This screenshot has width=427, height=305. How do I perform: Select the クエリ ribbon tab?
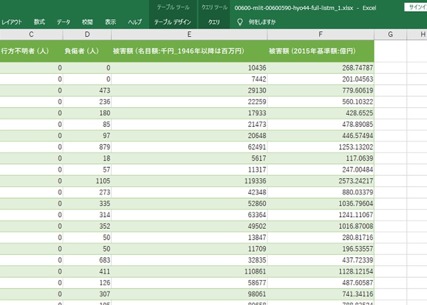pyautogui.click(x=214, y=22)
